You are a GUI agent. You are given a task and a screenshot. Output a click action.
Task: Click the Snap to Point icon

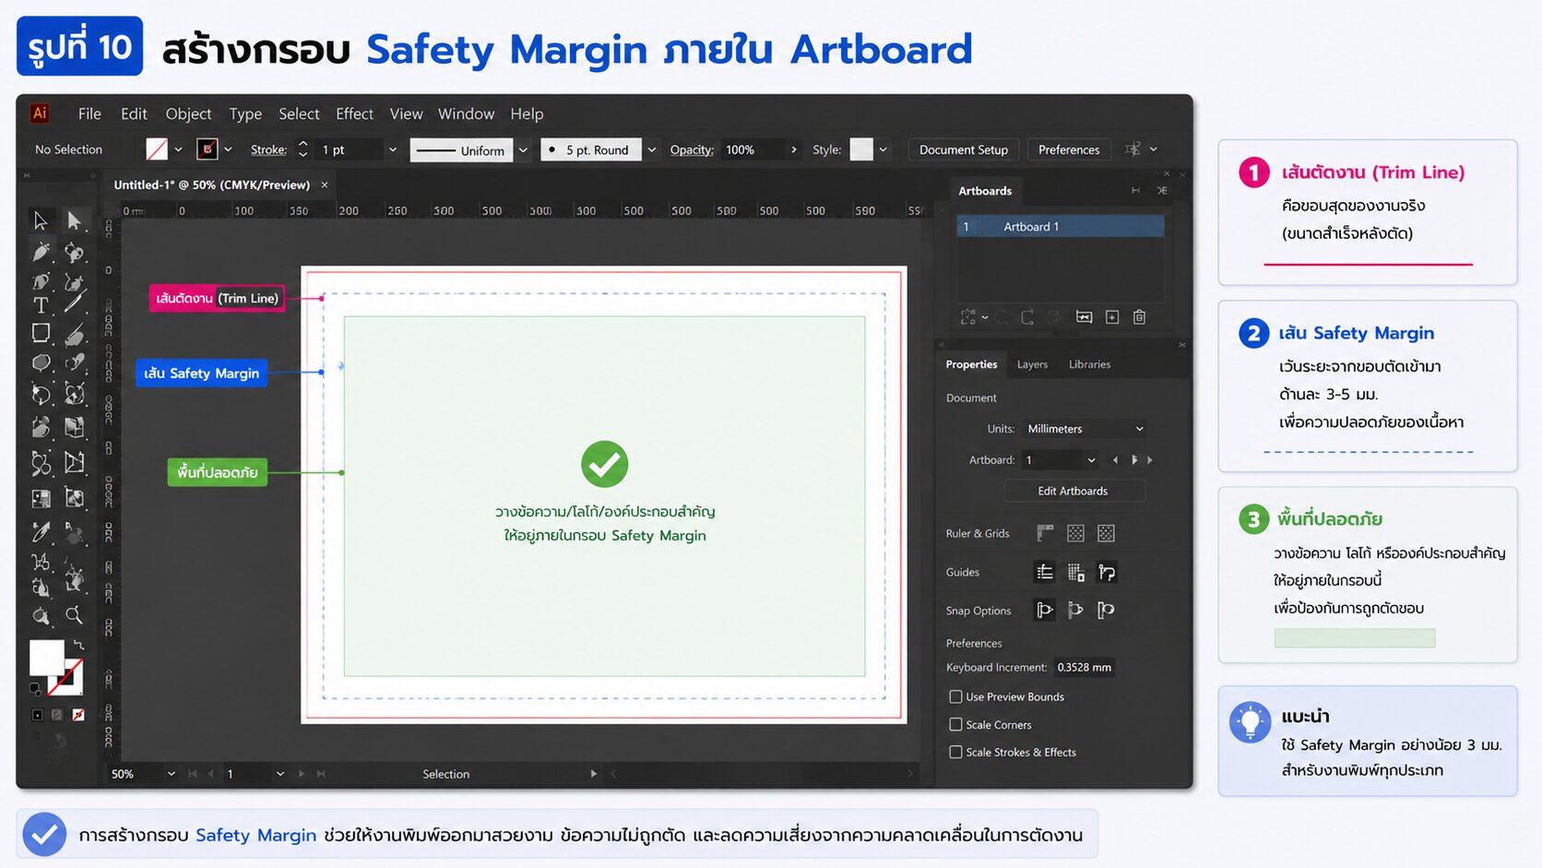pyautogui.click(x=1044, y=610)
